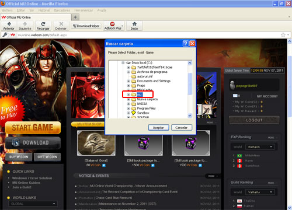The height and width of the screenshot is (210, 292).
Task: Click the help question mark in Buscar carpeta
Action: (186, 44)
